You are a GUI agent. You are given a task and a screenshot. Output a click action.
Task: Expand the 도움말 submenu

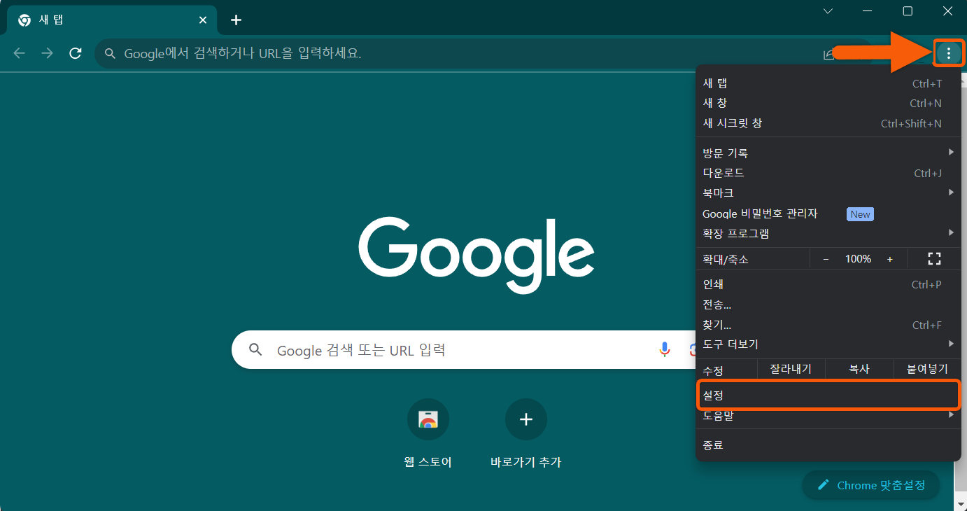pyautogui.click(x=828, y=416)
